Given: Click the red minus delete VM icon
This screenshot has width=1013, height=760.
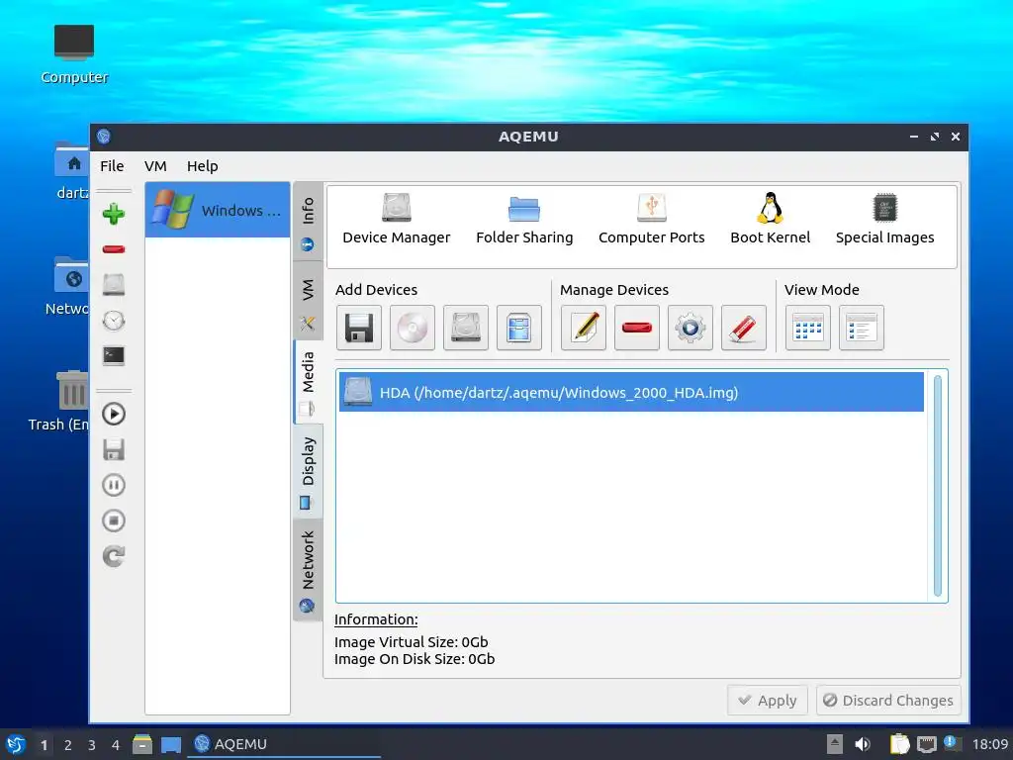Looking at the screenshot, I should 114,248.
